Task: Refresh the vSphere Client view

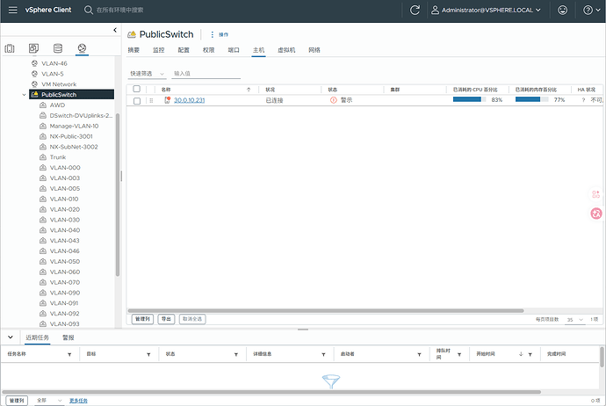Action: (415, 10)
